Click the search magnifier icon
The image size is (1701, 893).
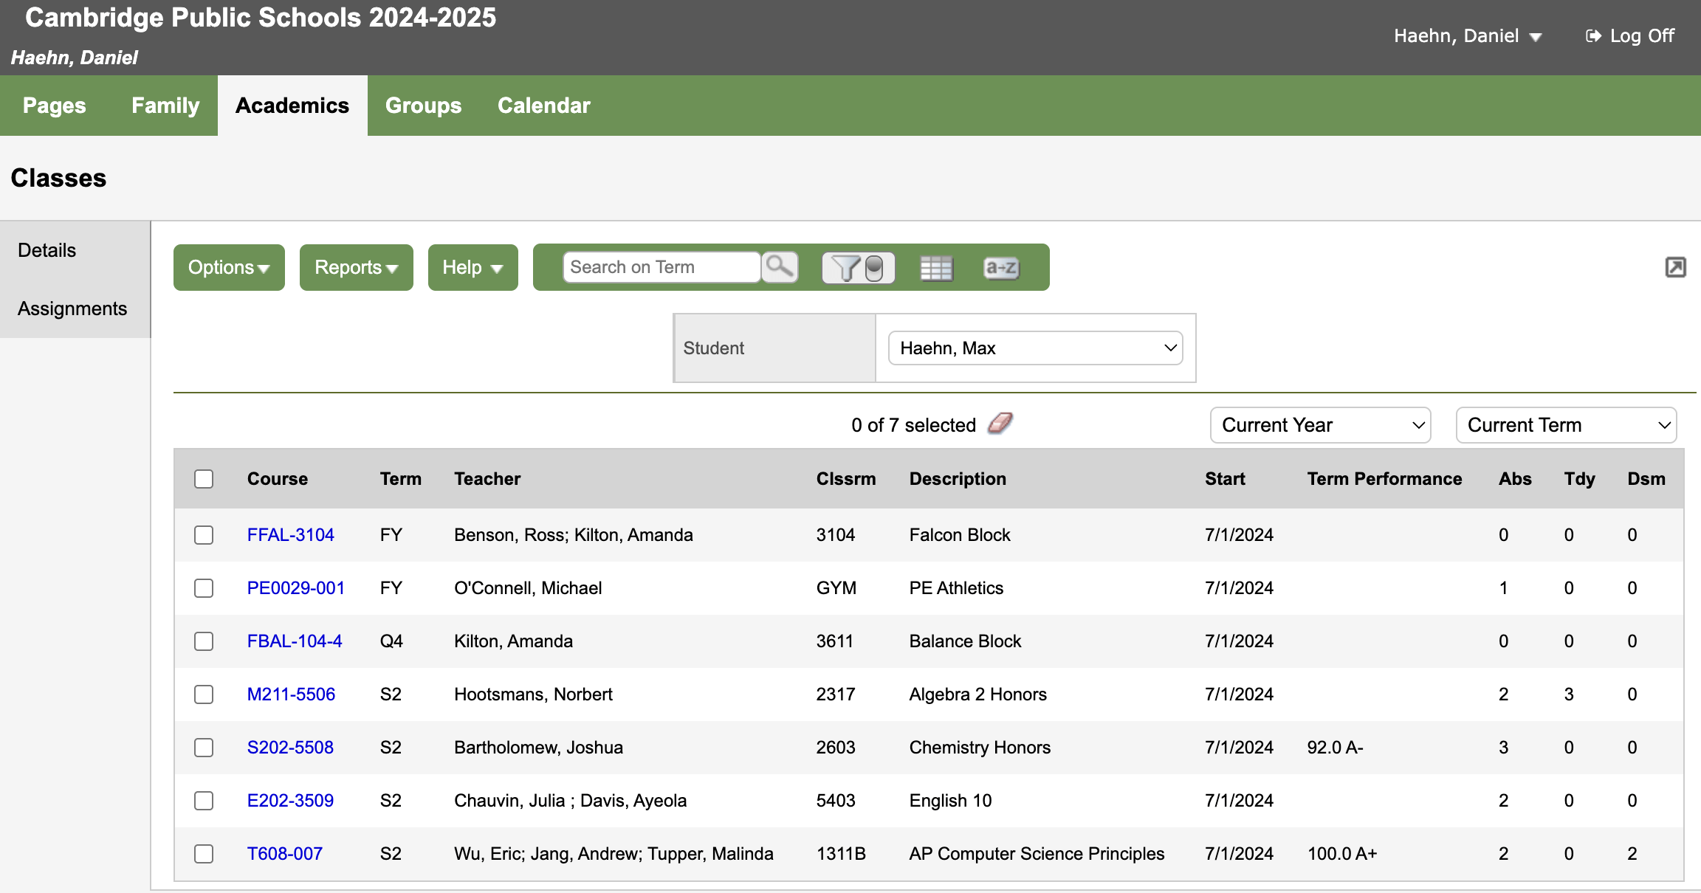[x=779, y=266]
